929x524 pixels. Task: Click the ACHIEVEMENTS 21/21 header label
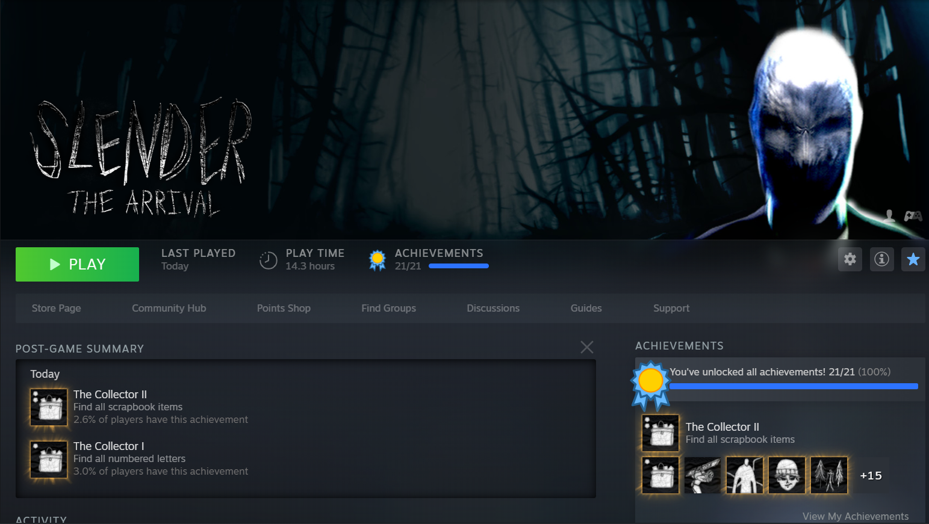point(439,259)
